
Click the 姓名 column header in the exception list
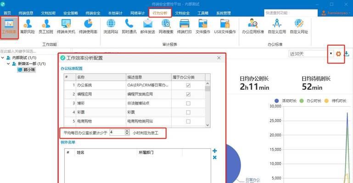[x=106, y=152]
